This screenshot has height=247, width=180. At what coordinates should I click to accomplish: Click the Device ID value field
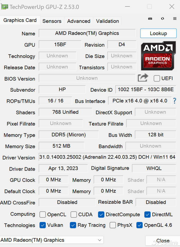point(146,90)
